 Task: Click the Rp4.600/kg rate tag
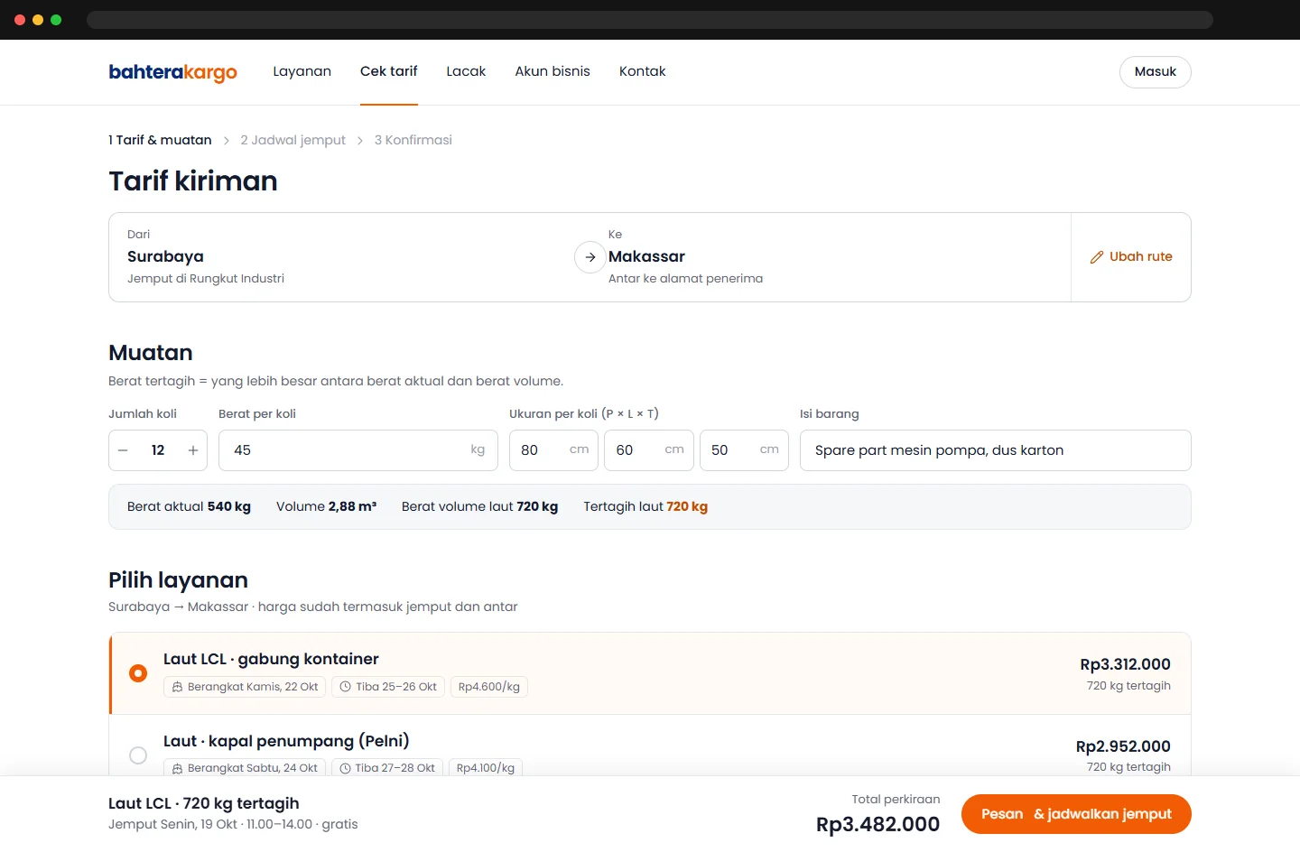(x=489, y=687)
